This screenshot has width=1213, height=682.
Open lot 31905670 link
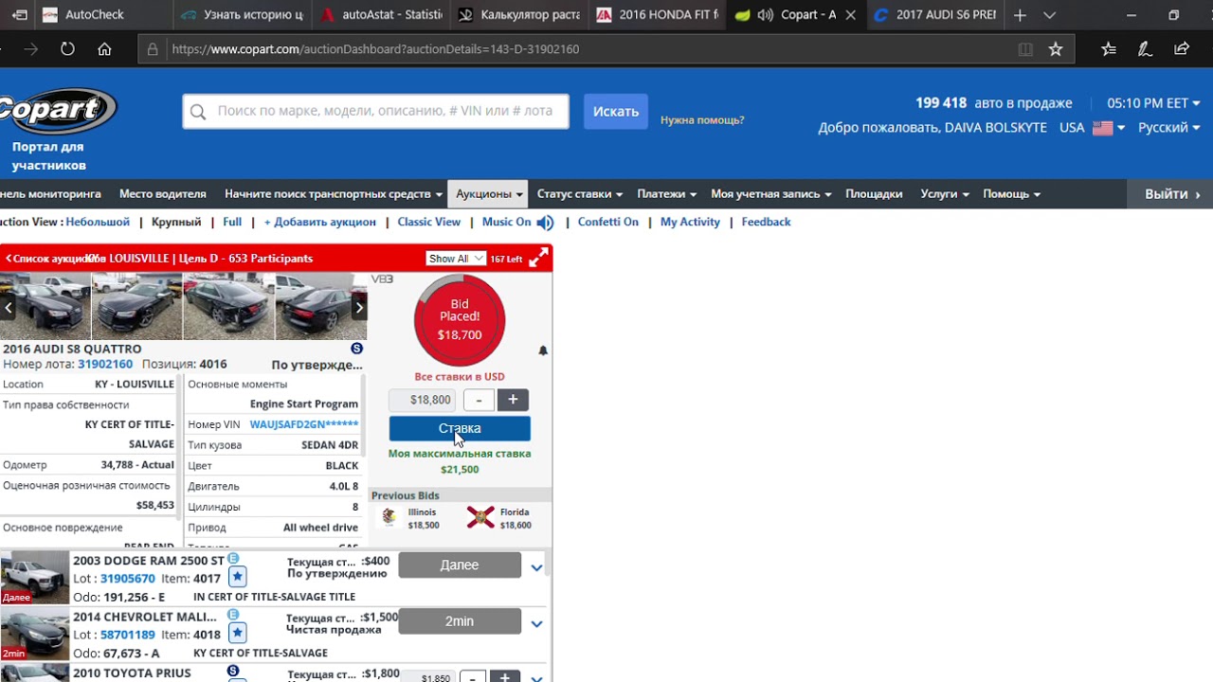point(128,579)
